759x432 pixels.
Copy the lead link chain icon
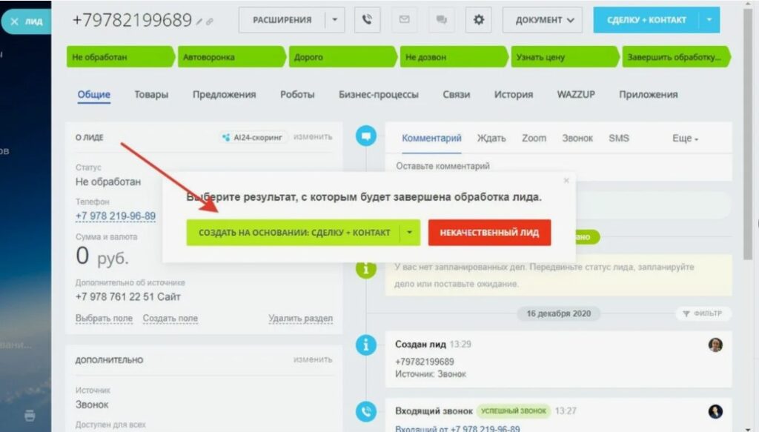pyautogui.click(x=210, y=21)
